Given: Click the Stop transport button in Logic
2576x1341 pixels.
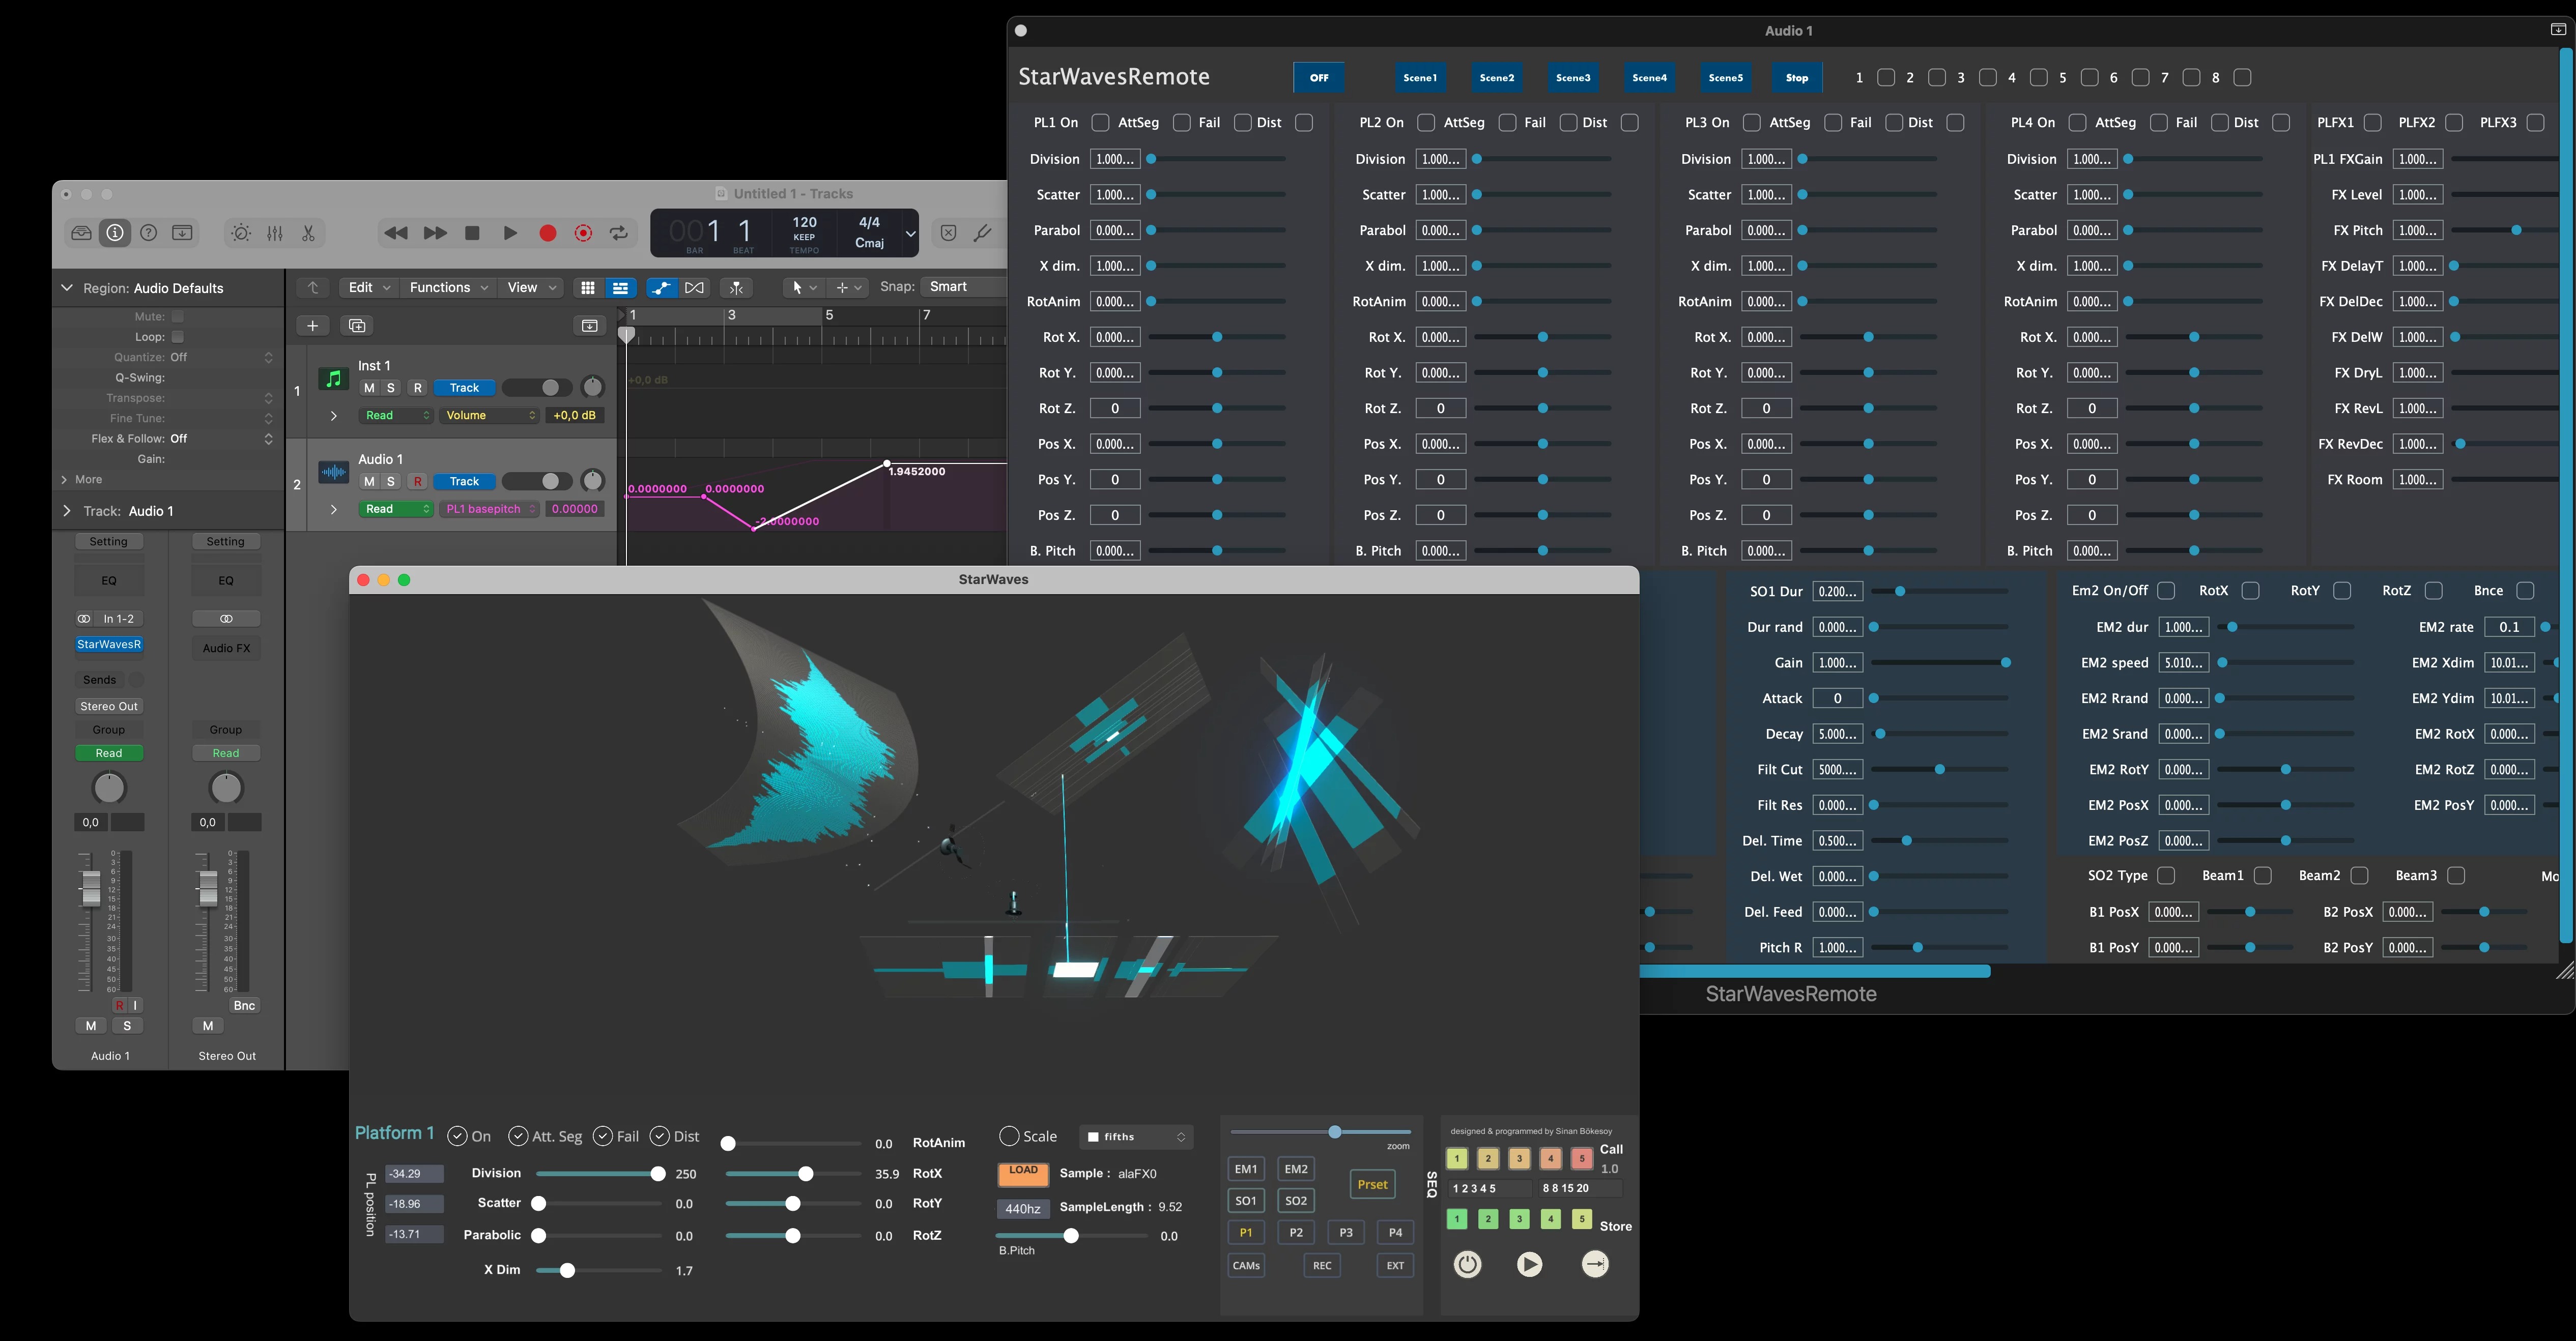Looking at the screenshot, I should 472,233.
